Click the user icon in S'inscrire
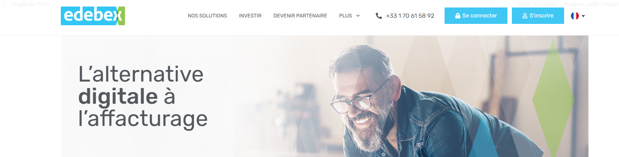This screenshot has width=619, height=157. click(x=525, y=16)
